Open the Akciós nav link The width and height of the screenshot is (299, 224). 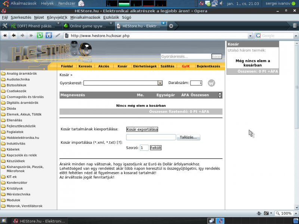pyautogui.click(x=104, y=66)
